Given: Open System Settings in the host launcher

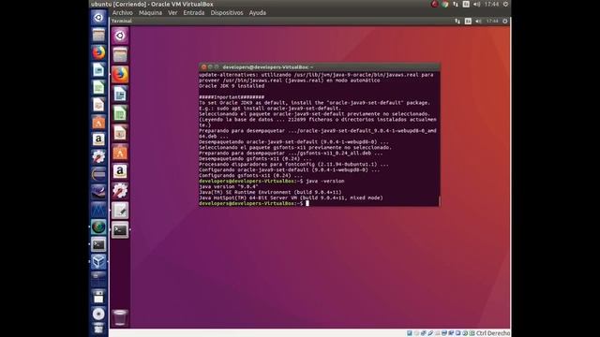Looking at the screenshot, I should pyautogui.click(x=98, y=156).
